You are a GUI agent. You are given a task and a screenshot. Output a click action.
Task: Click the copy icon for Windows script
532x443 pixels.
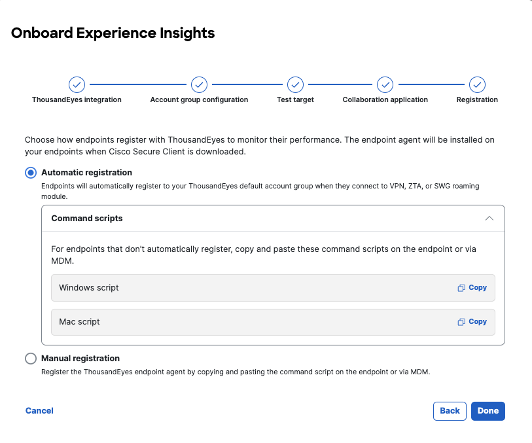point(461,288)
